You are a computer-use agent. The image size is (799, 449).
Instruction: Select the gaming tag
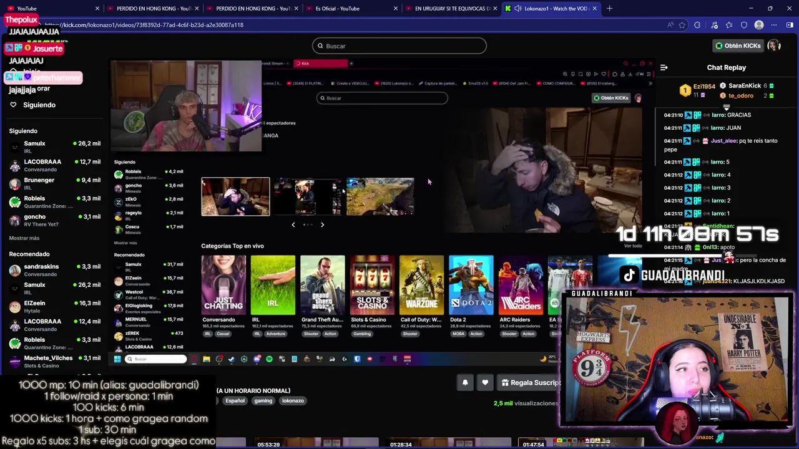click(x=263, y=400)
